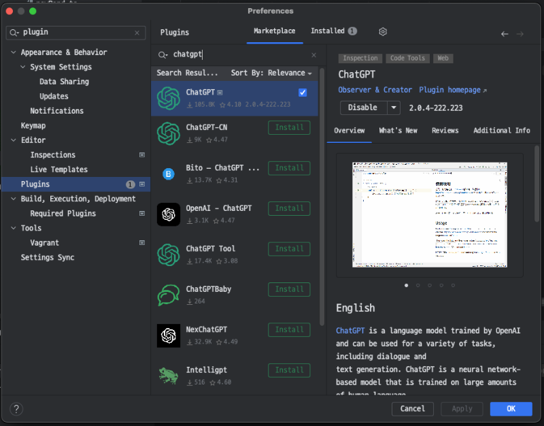
Task: Install the ChatGPT Tool plugin
Action: [289, 248]
